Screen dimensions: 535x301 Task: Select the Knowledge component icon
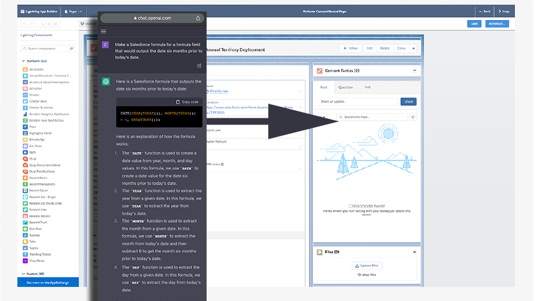click(25, 140)
